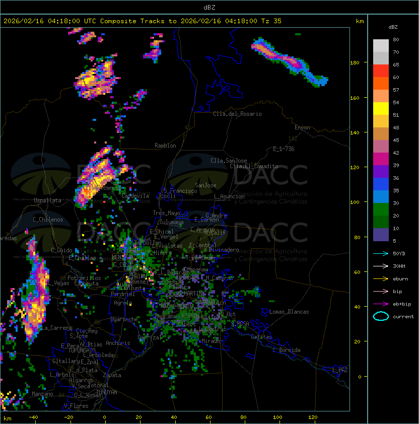Click the 'Clla.SanJose' place label
Image resolution: width=419 pixels, height=424 pixels.
click(x=229, y=161)
